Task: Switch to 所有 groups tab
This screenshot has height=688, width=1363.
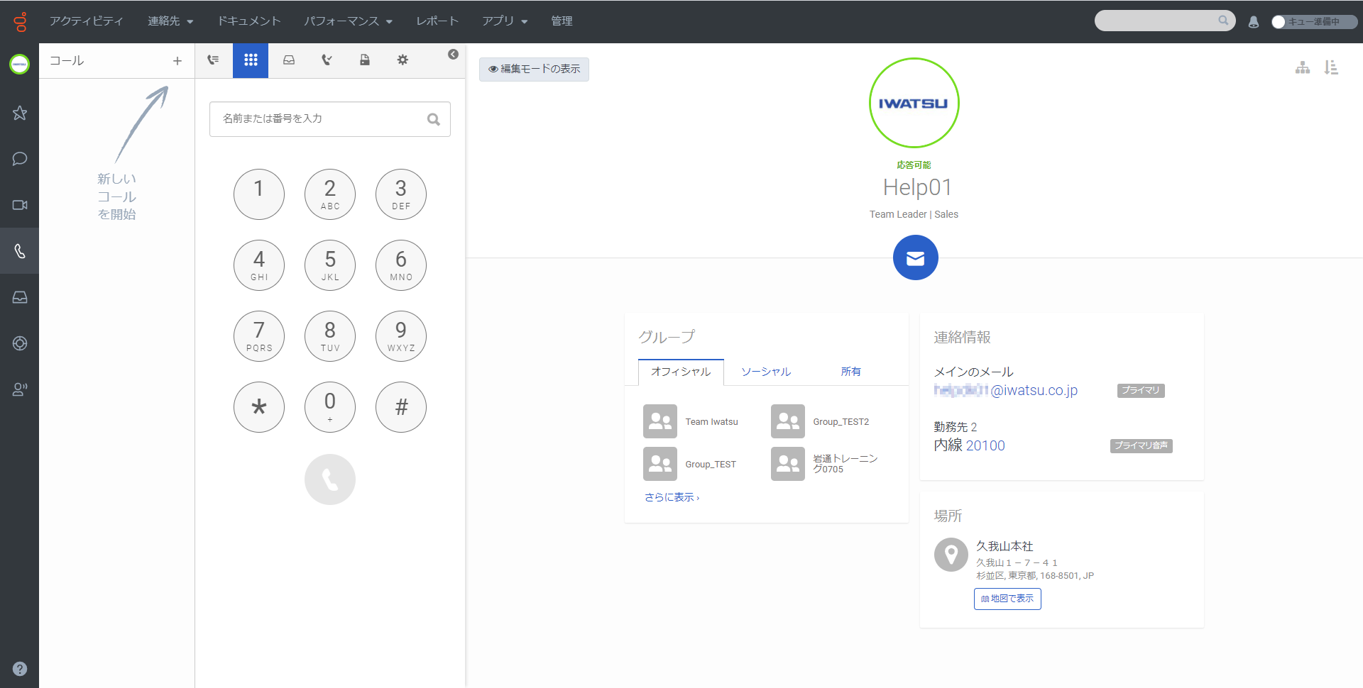Action: click(850, 372)
